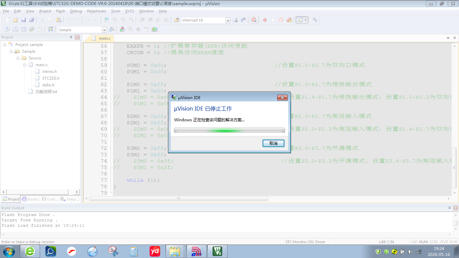Open the Configuration wrench icon
This screenshot has height=258, width=459.
click(315, 20)
